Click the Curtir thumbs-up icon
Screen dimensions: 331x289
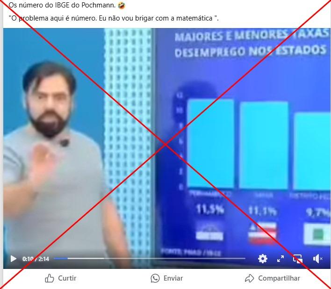pos(50,278)
